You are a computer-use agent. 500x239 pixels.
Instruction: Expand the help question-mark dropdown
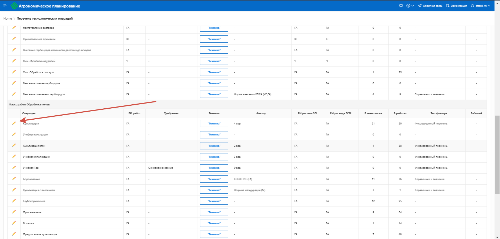410,6
